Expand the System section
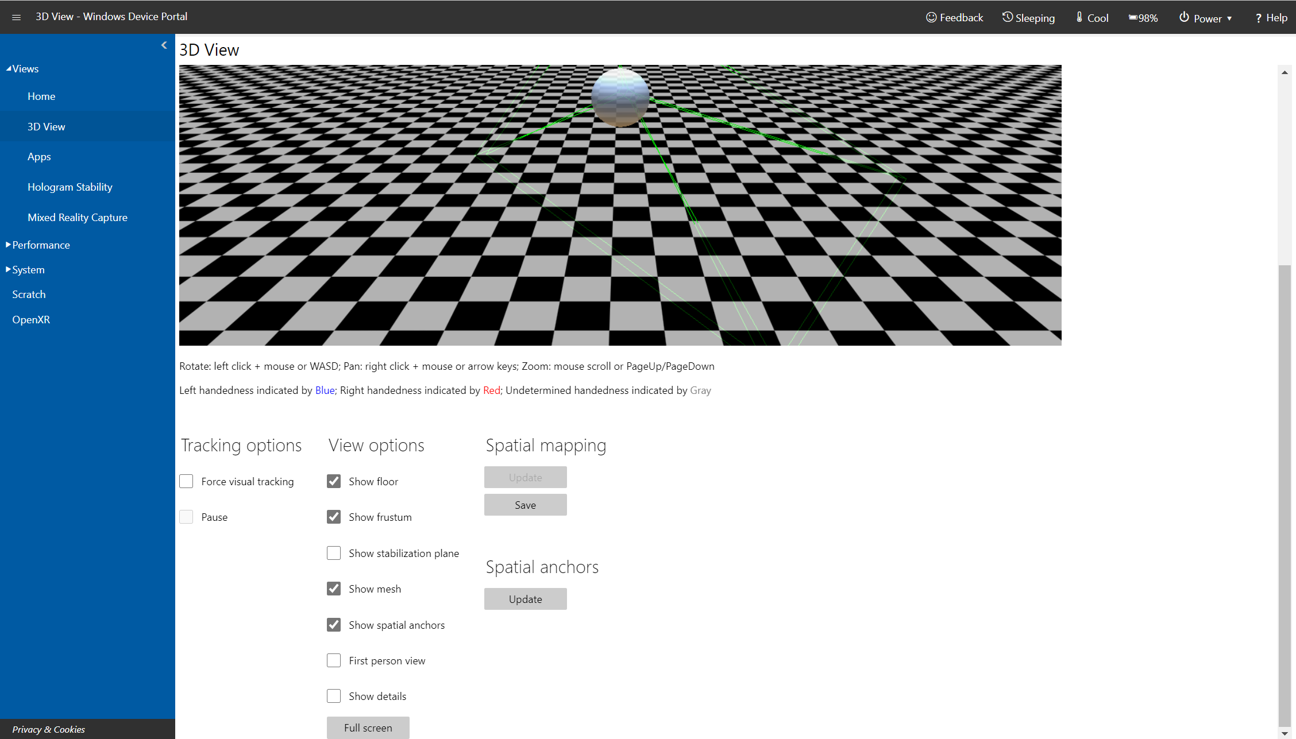Screen dimensions: 1296x739 28,269
